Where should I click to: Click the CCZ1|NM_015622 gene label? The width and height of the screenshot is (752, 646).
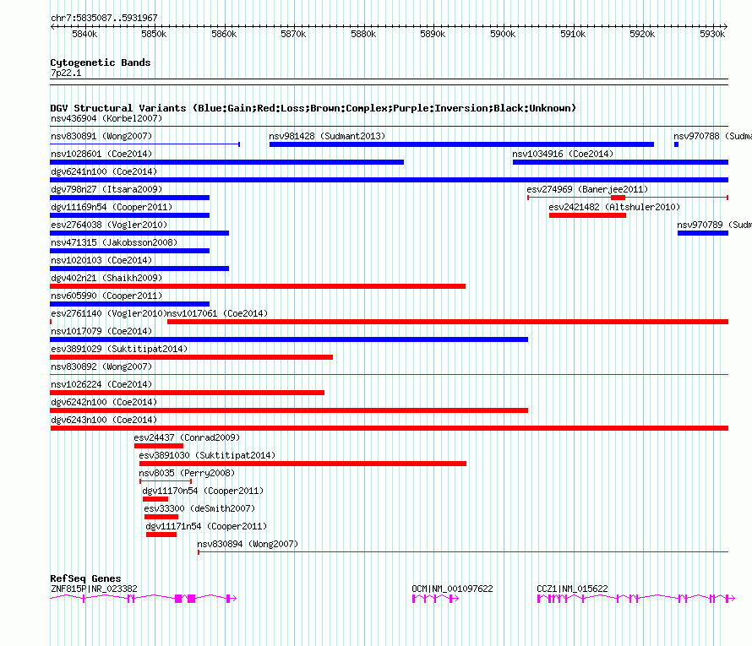(x=572, y=589)
